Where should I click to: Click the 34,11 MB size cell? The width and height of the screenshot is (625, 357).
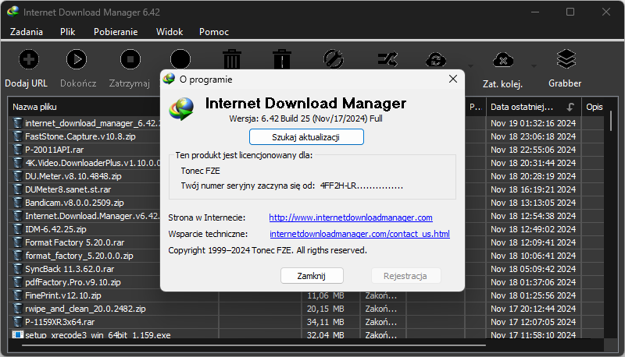point(325,322)
